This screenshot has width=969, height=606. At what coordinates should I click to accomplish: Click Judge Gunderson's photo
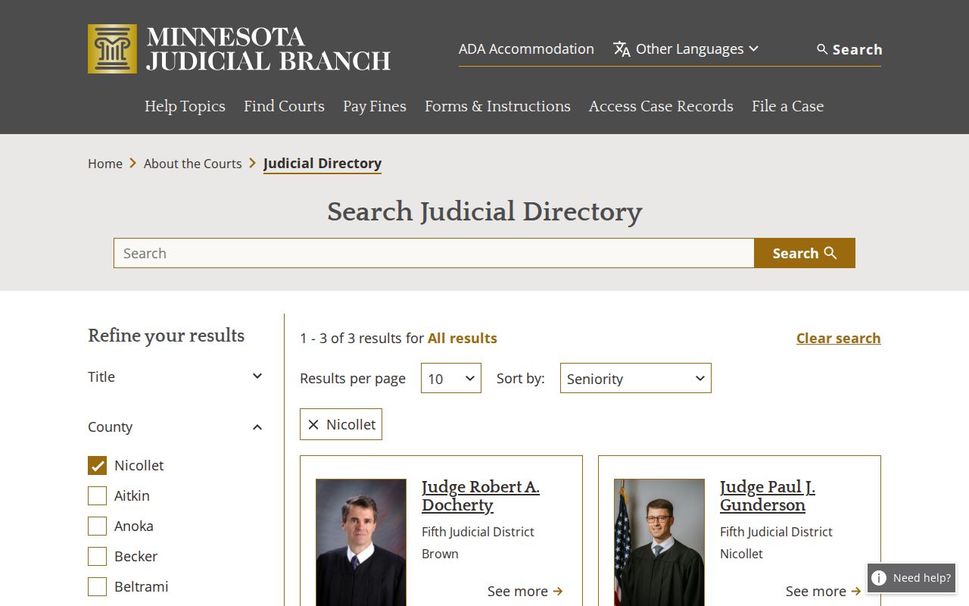(659, 542)
